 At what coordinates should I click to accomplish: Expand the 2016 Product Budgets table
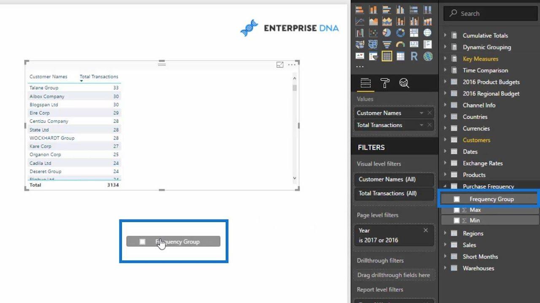445,82
